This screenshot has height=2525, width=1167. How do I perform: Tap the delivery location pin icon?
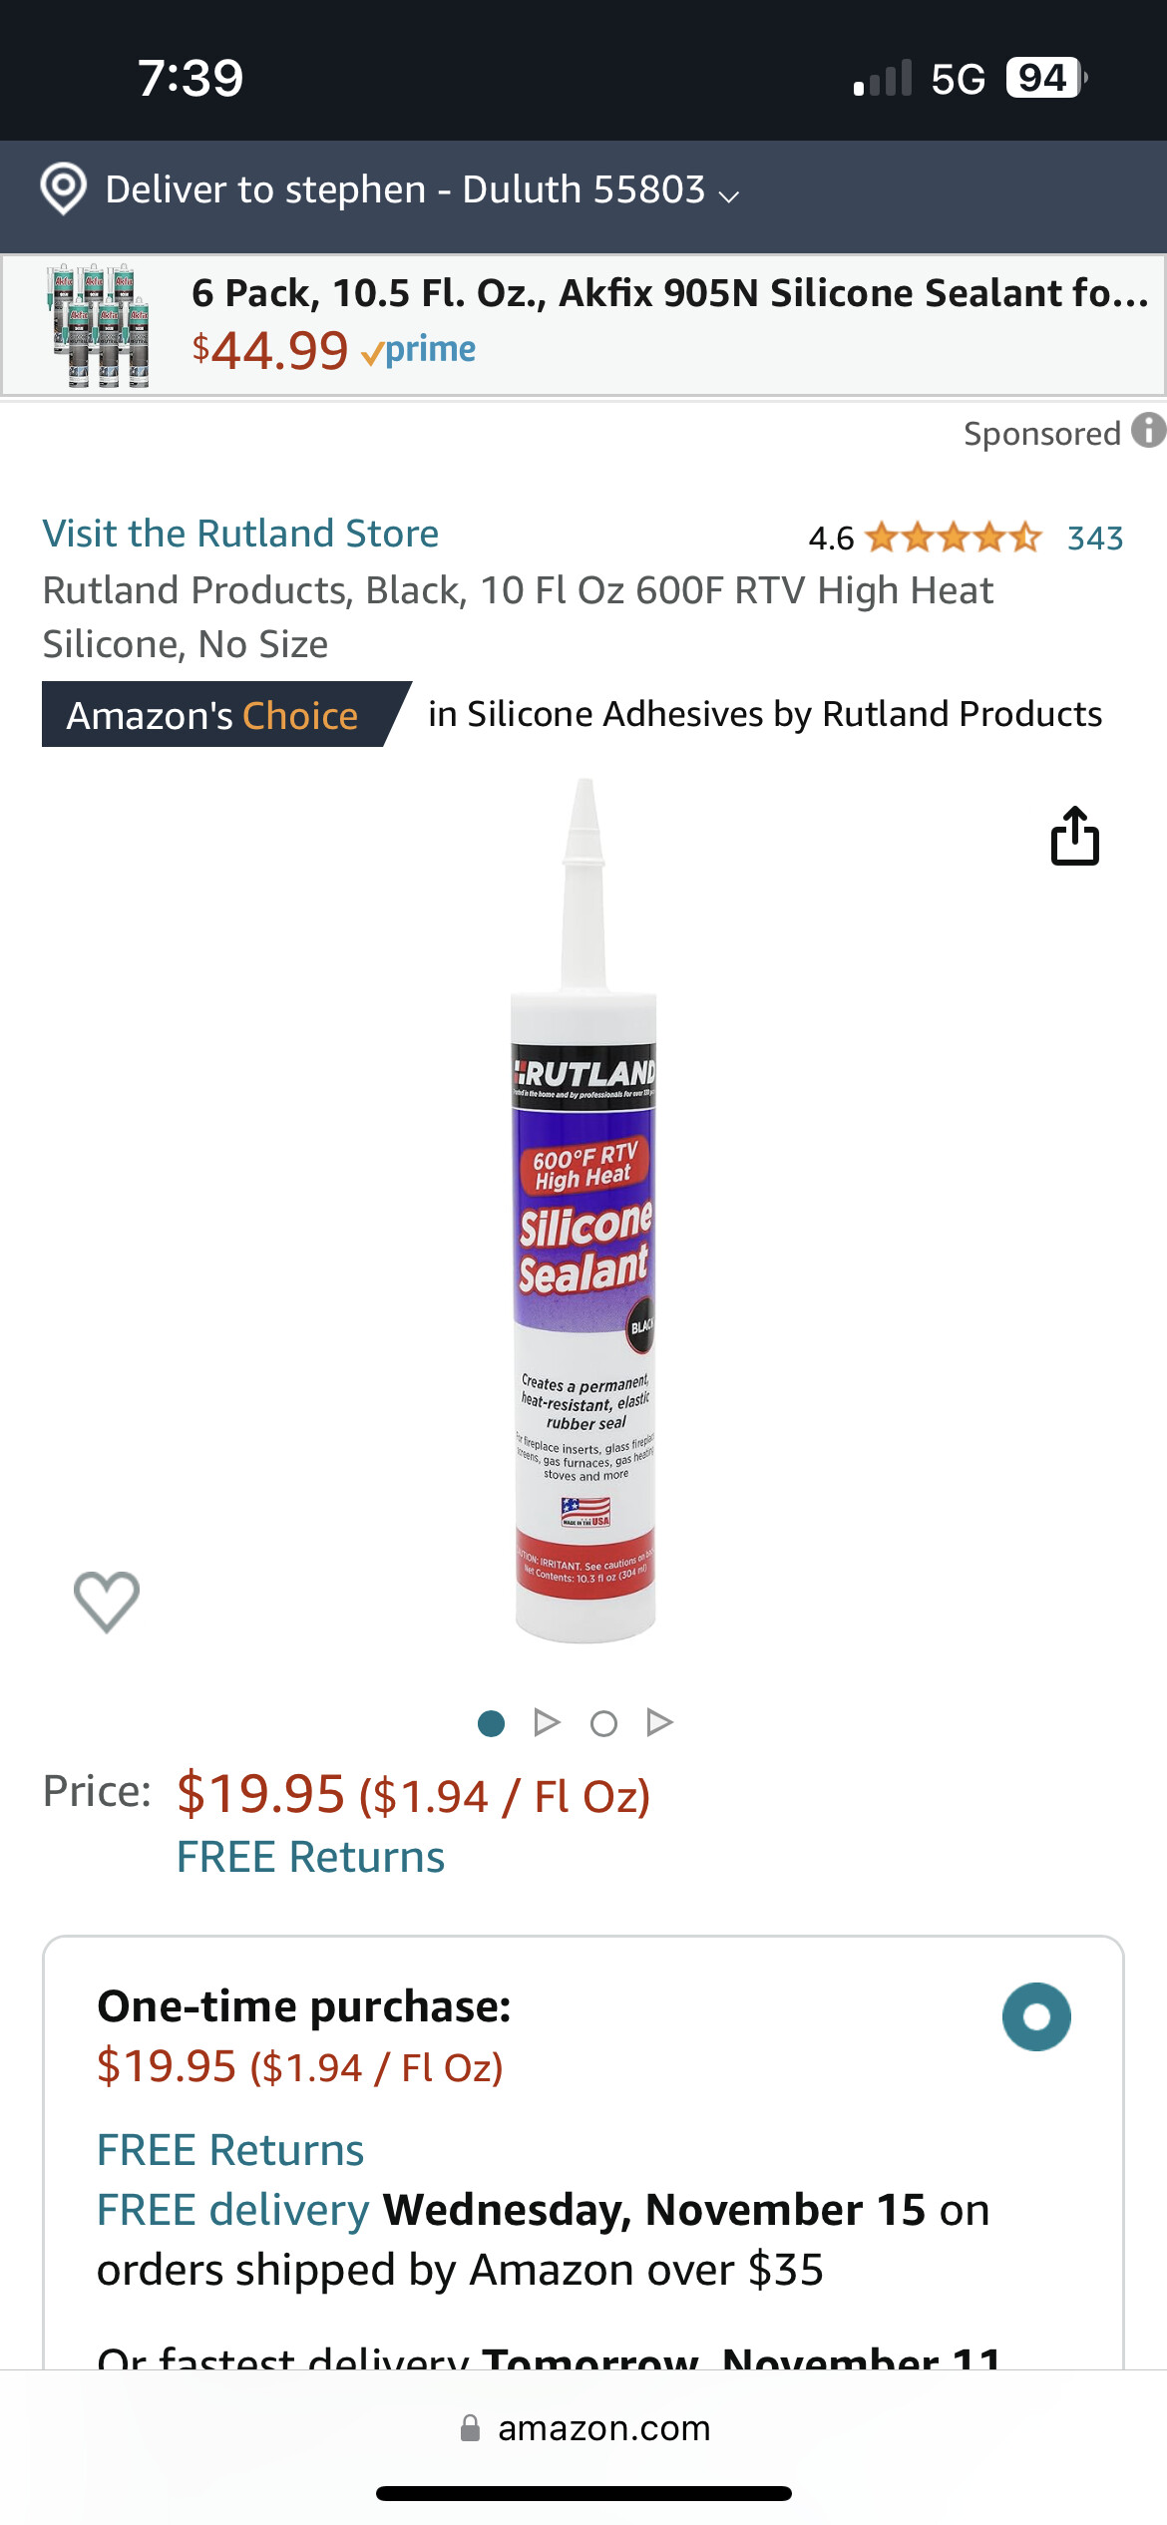[x=63, y=188]
